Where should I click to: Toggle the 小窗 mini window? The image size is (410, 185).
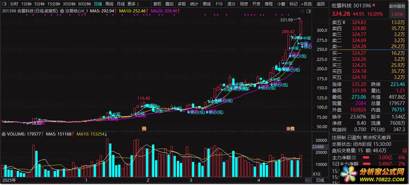tap(281, 4)
